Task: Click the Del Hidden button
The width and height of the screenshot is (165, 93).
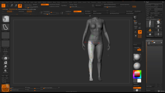Action: (89, 11)
